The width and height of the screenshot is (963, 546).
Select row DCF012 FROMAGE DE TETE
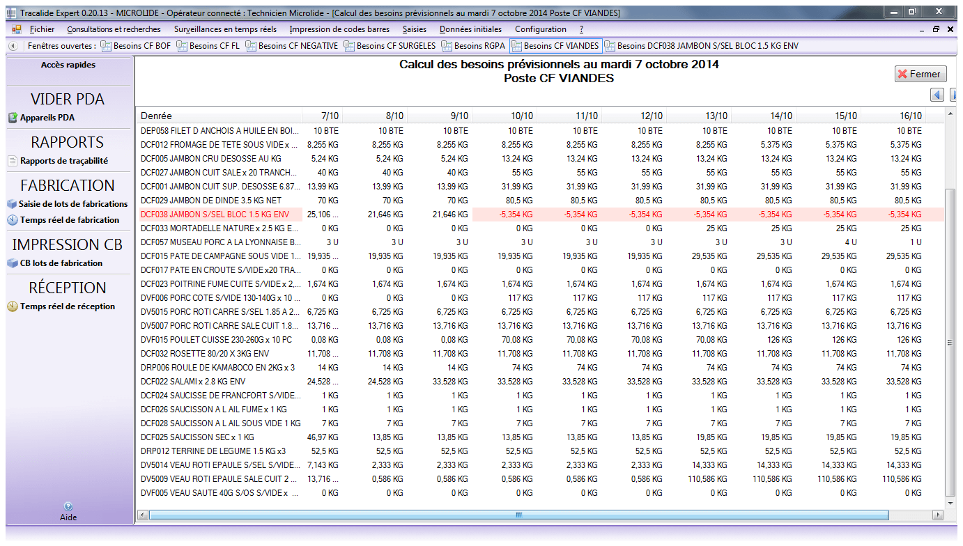(x=540, y=145)
